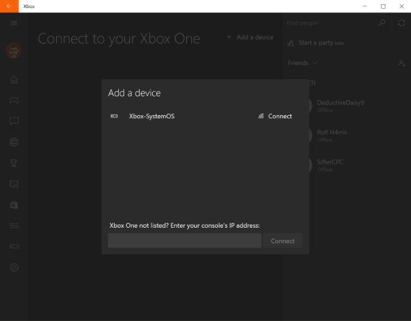Go back using the orange arrow
The height and width of the screenshot is (321, 411).
click(9, 6)
